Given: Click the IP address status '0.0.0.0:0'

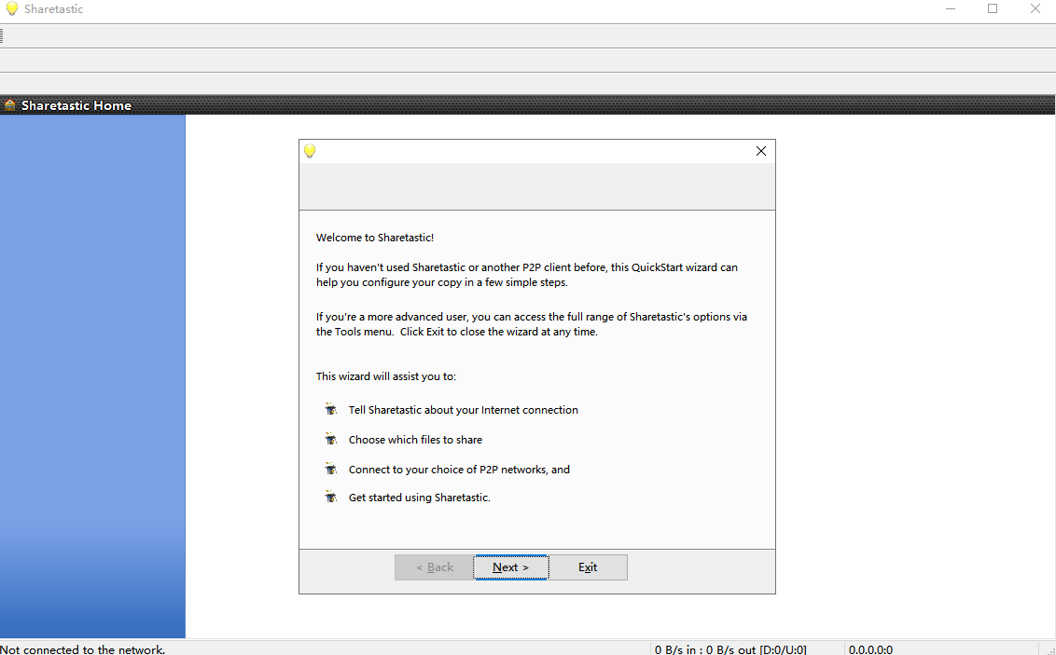Looking at the screenshot, I should (870, 649).
